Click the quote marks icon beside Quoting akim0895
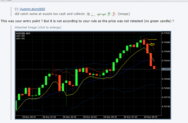Viewport: 188px width, 123px height. [x=17, y=9]
